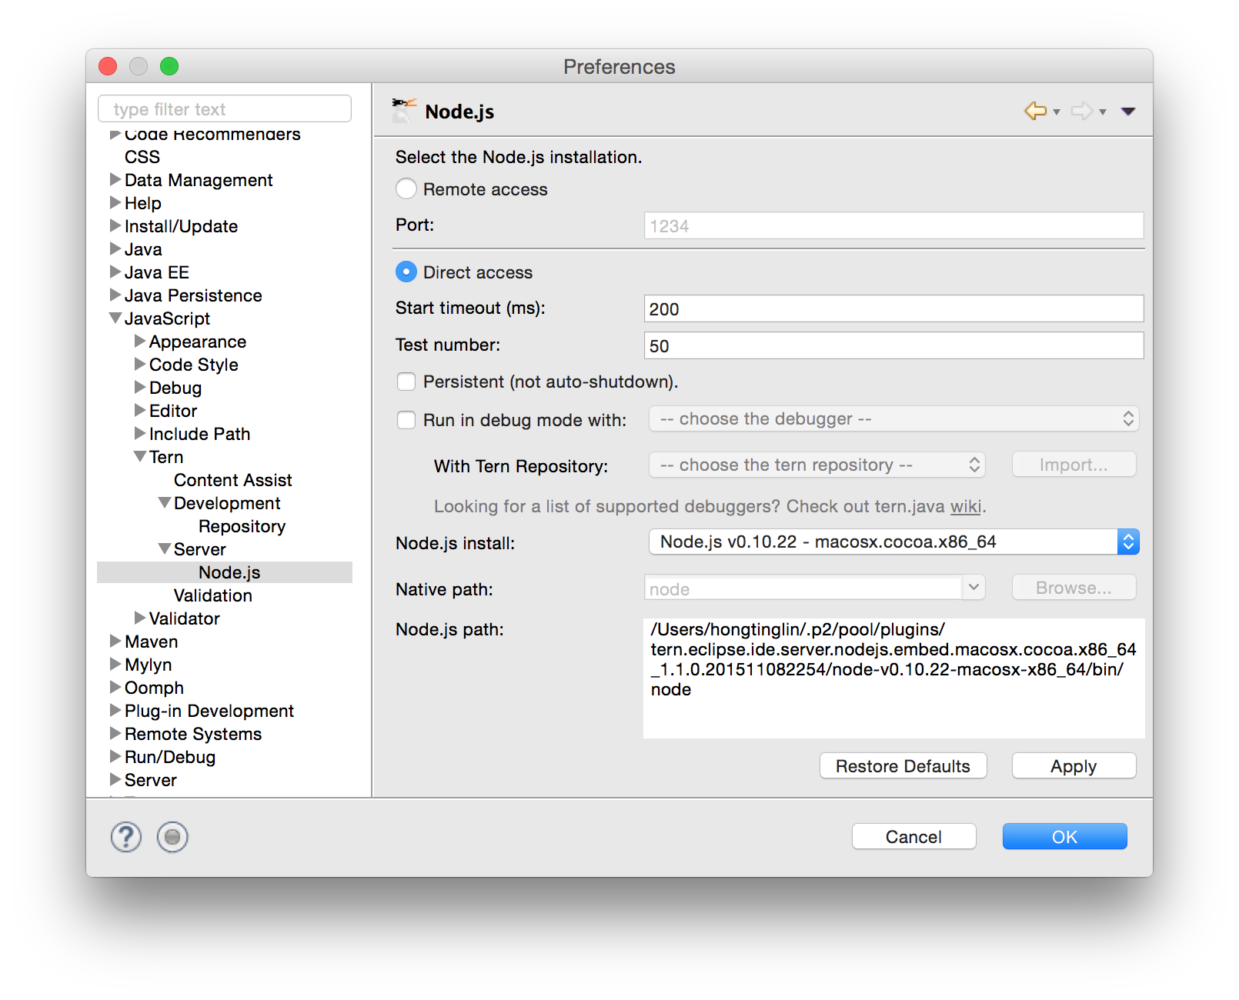Collapse the JavaScript tree node
1239x1000 pixels.
point(115,318)
